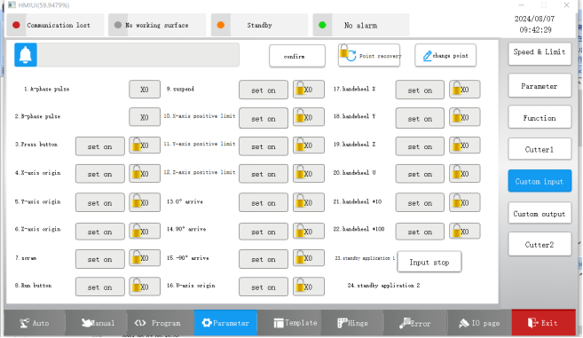Click locked X0 box for Z-axis origin
583x338 pixels.
(x=145, y=231)
